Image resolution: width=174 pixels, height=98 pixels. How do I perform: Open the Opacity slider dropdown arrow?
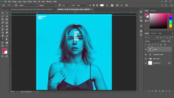(x=172, y=41)
